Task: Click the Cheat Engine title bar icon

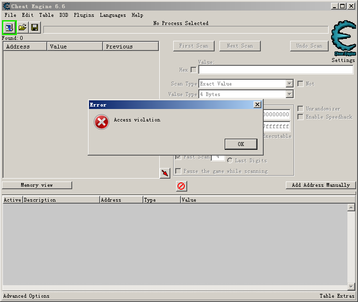Action: [x=7, y=6]
